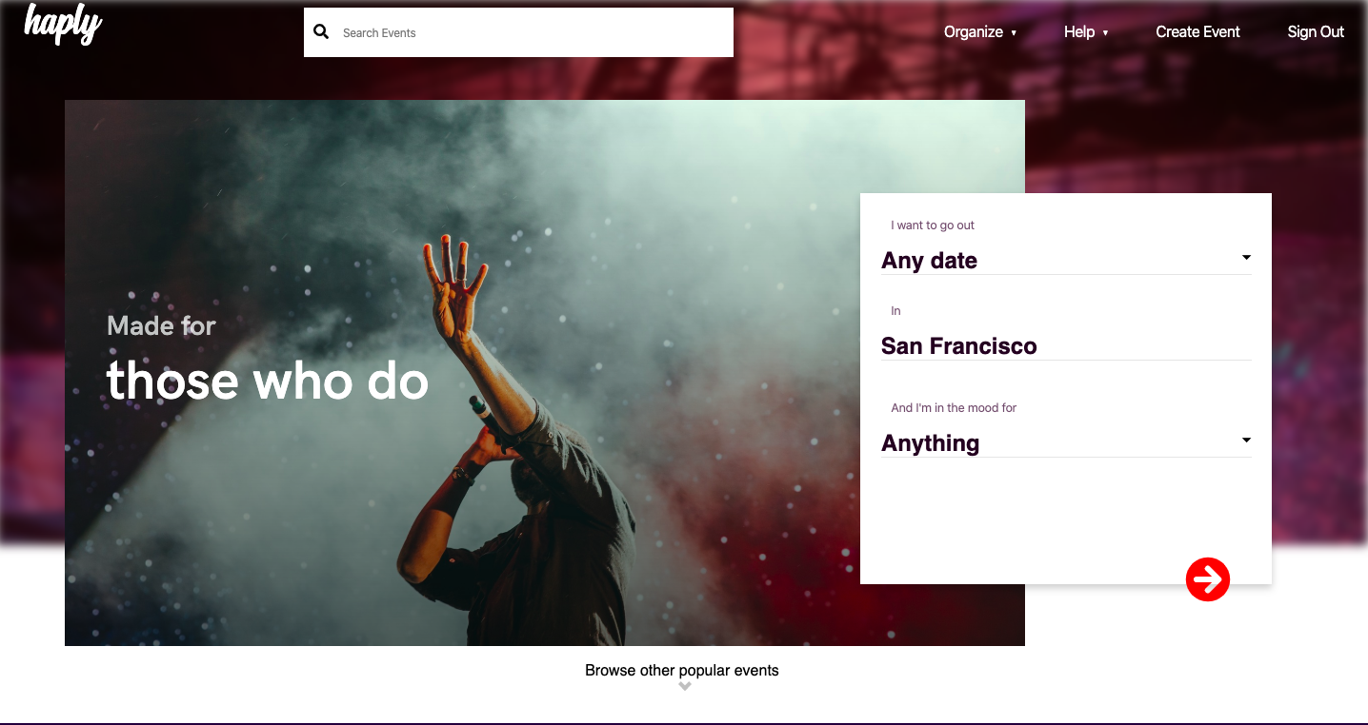This screenshot has height=725, width=1368.
Task: Edit the San Francisco location field
Action: 1066,345
